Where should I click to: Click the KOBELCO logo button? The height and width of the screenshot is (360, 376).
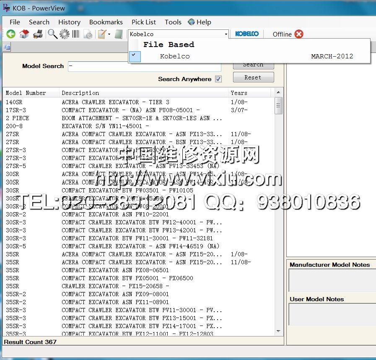[x=247, y=34]
